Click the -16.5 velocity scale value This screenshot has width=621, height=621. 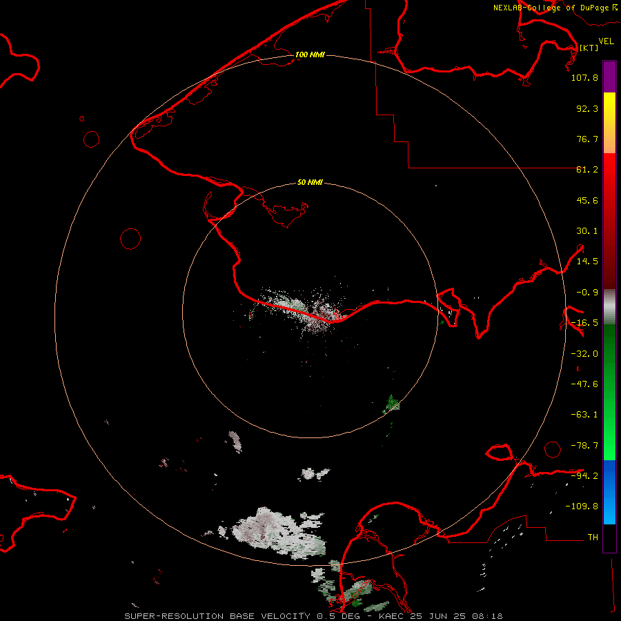[x=584, y=323]
